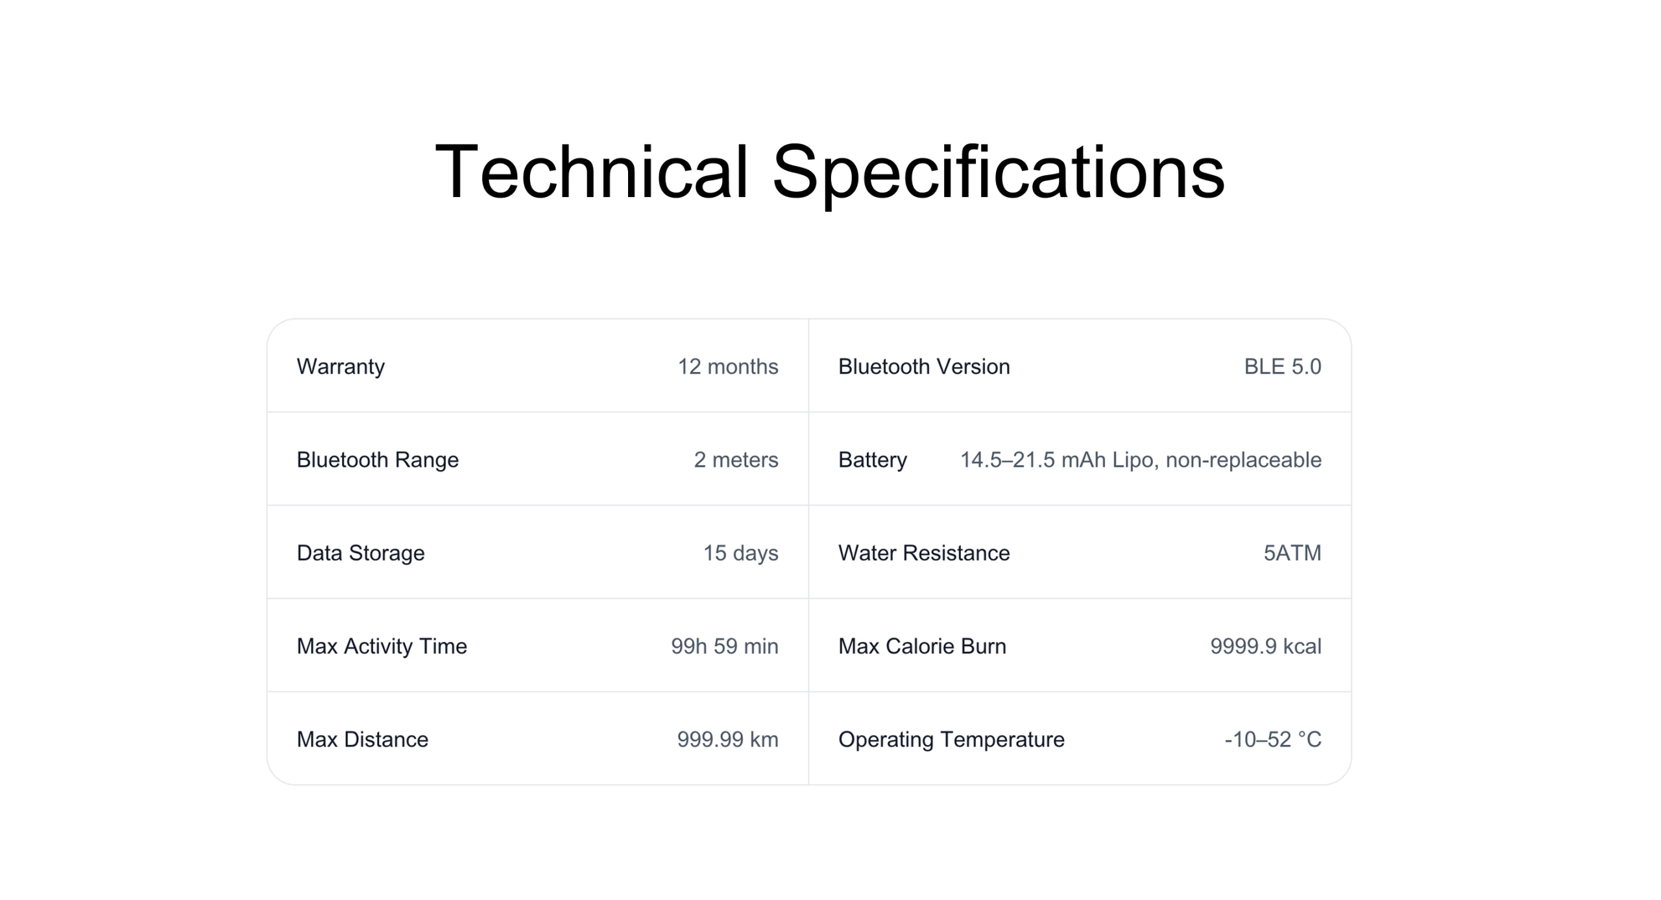
Task: Click the Technical Specifications heading
Action: (829, 172)
